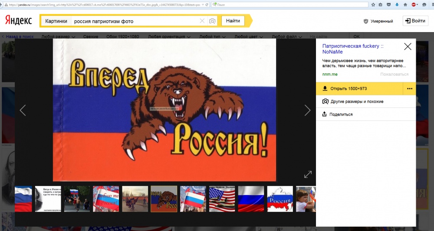Image resolution: width=434 pixels, height=231 pixels.
Task: Click the Войти login button
Action: [415, 21]
